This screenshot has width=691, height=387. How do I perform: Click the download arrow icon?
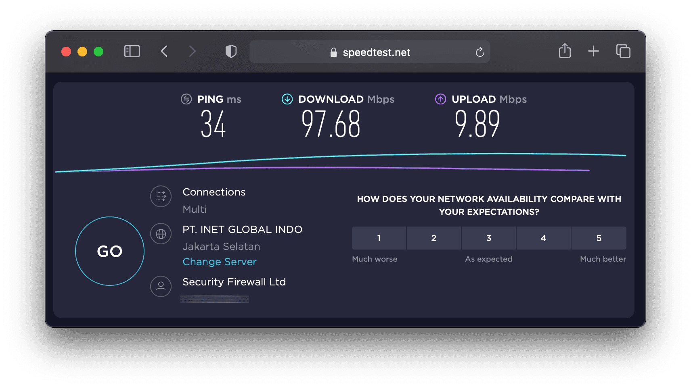tap(287, 99)
